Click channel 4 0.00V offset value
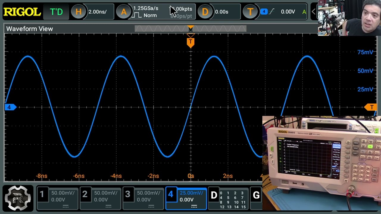381x214 pixels. 187,200
